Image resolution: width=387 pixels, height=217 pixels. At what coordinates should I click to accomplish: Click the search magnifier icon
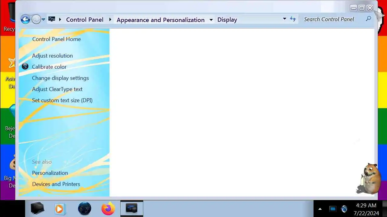[x=368, y=19]
